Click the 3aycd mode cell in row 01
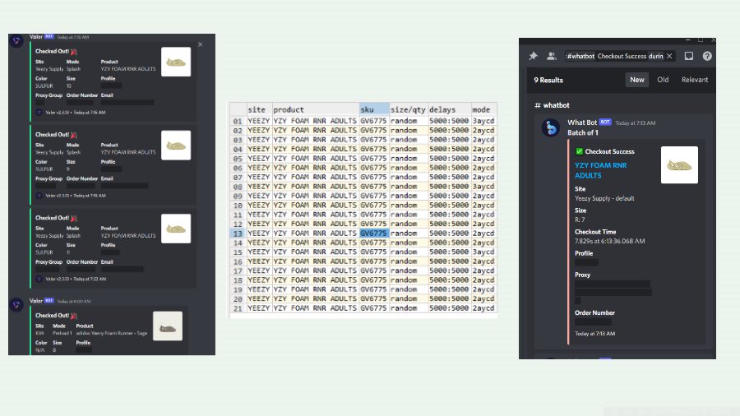Screen dimensions: 740x416 pos(483,121)
